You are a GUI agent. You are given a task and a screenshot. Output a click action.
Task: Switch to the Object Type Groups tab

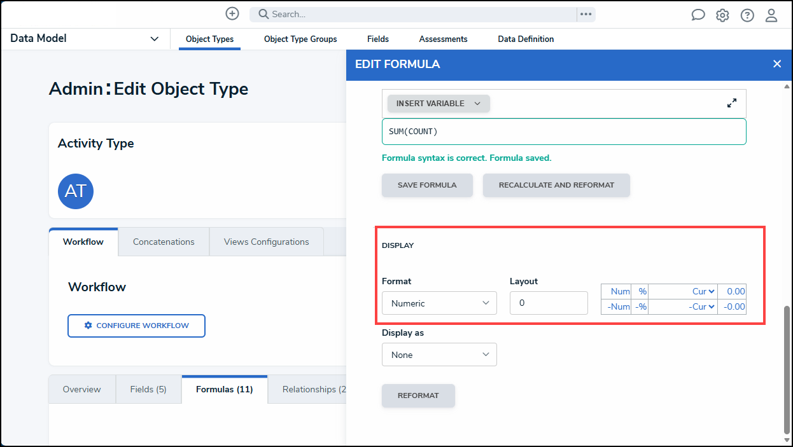(x=300, y=39)
